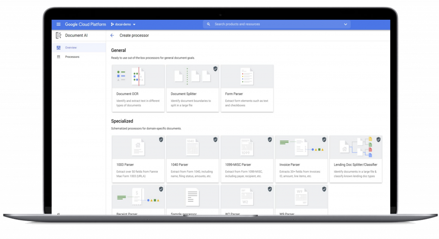Image resolution: width=439 pixels, height=239 pixels.
Task: Click the shield badge on W9 Parser
Action: point(324,189)
